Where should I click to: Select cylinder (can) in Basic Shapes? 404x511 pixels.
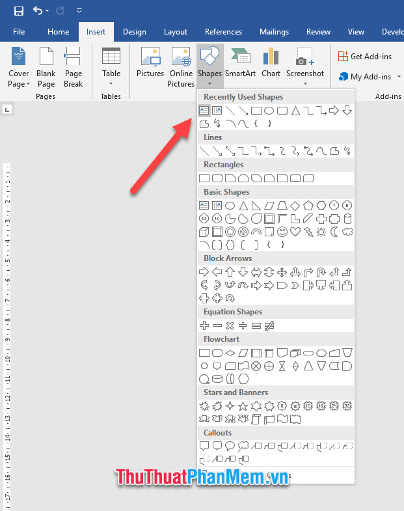[x=347, y=219]
